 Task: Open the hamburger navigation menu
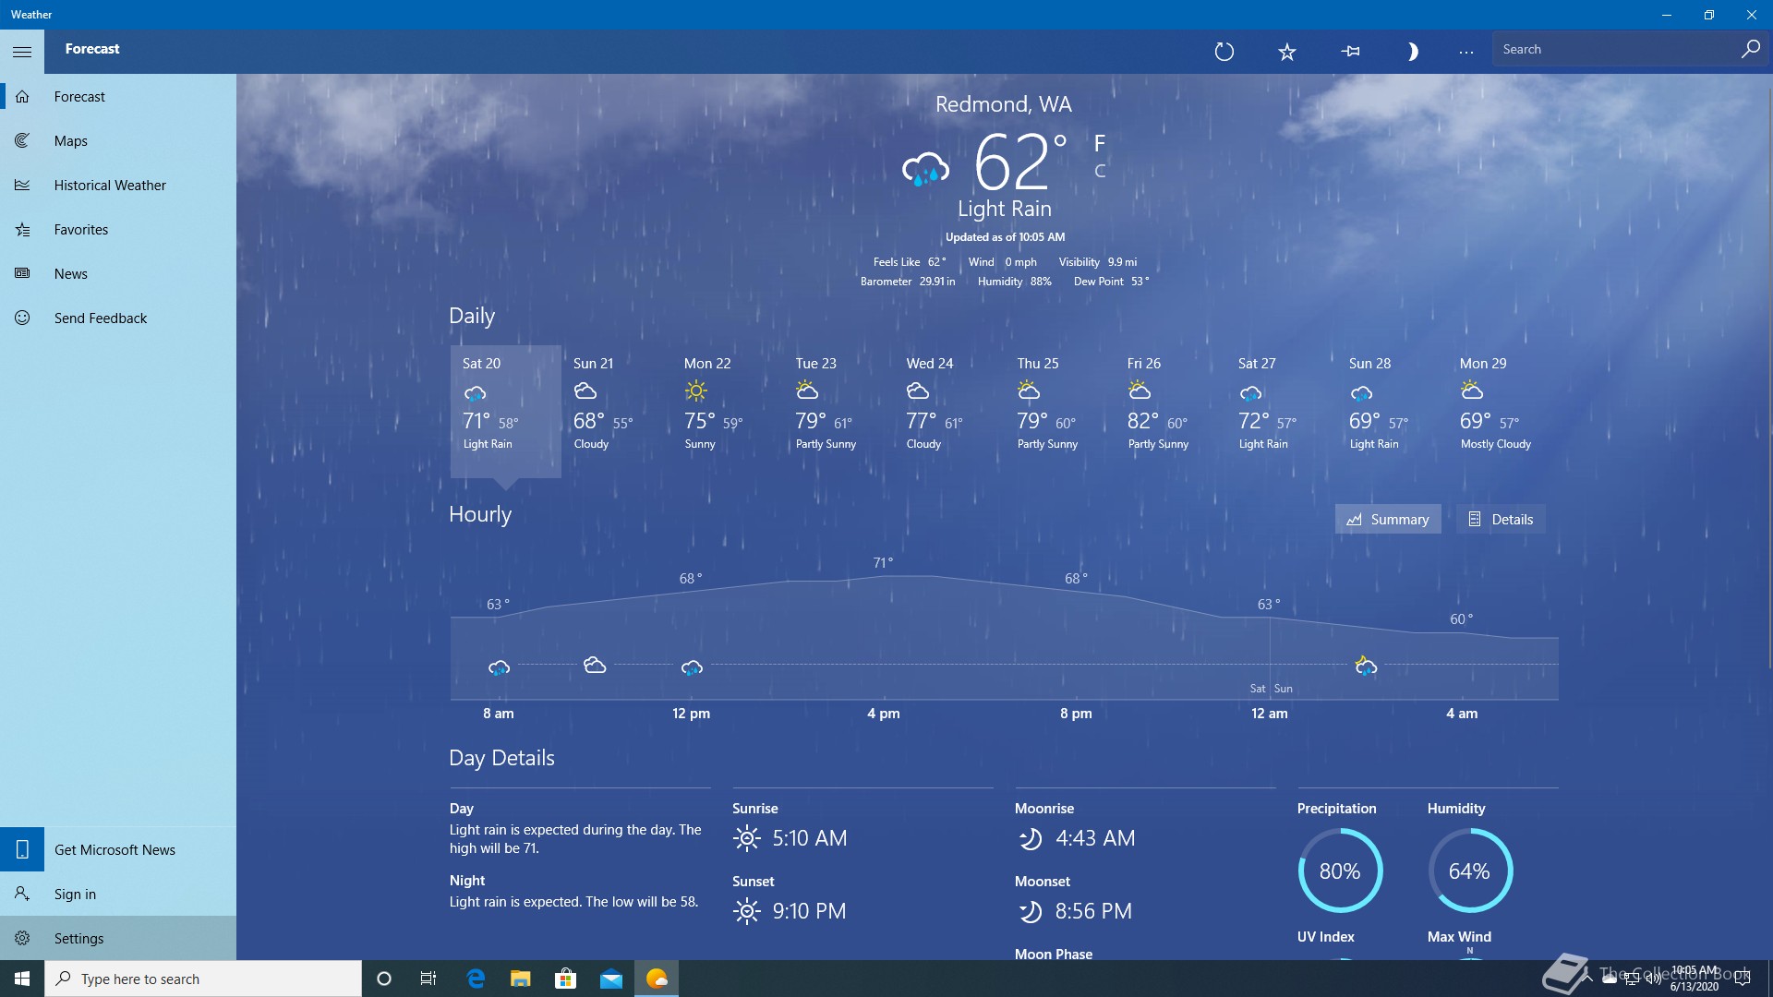[x=22, y=52]
